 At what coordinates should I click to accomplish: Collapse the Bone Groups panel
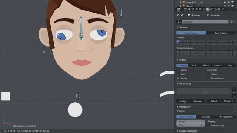(x=178, y=83)
